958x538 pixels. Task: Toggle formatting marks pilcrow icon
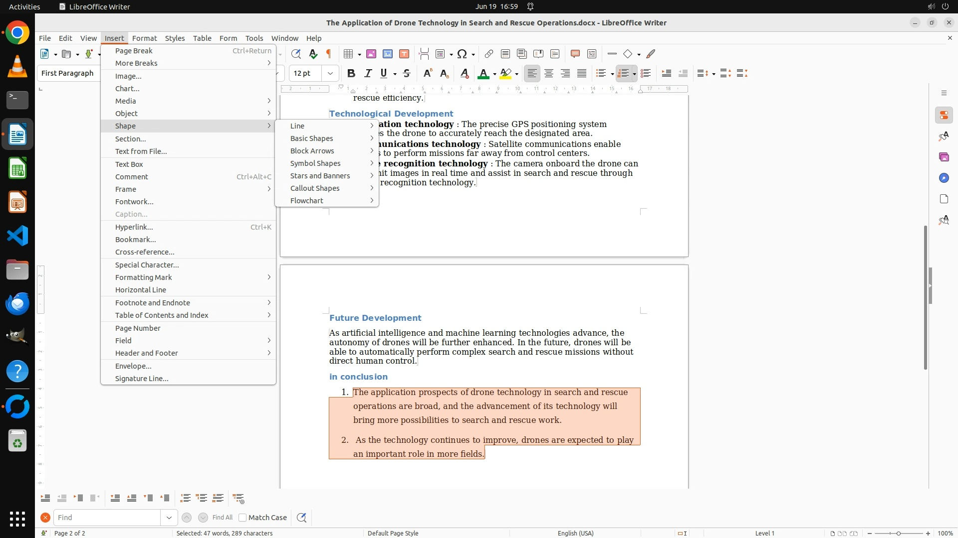329,54
